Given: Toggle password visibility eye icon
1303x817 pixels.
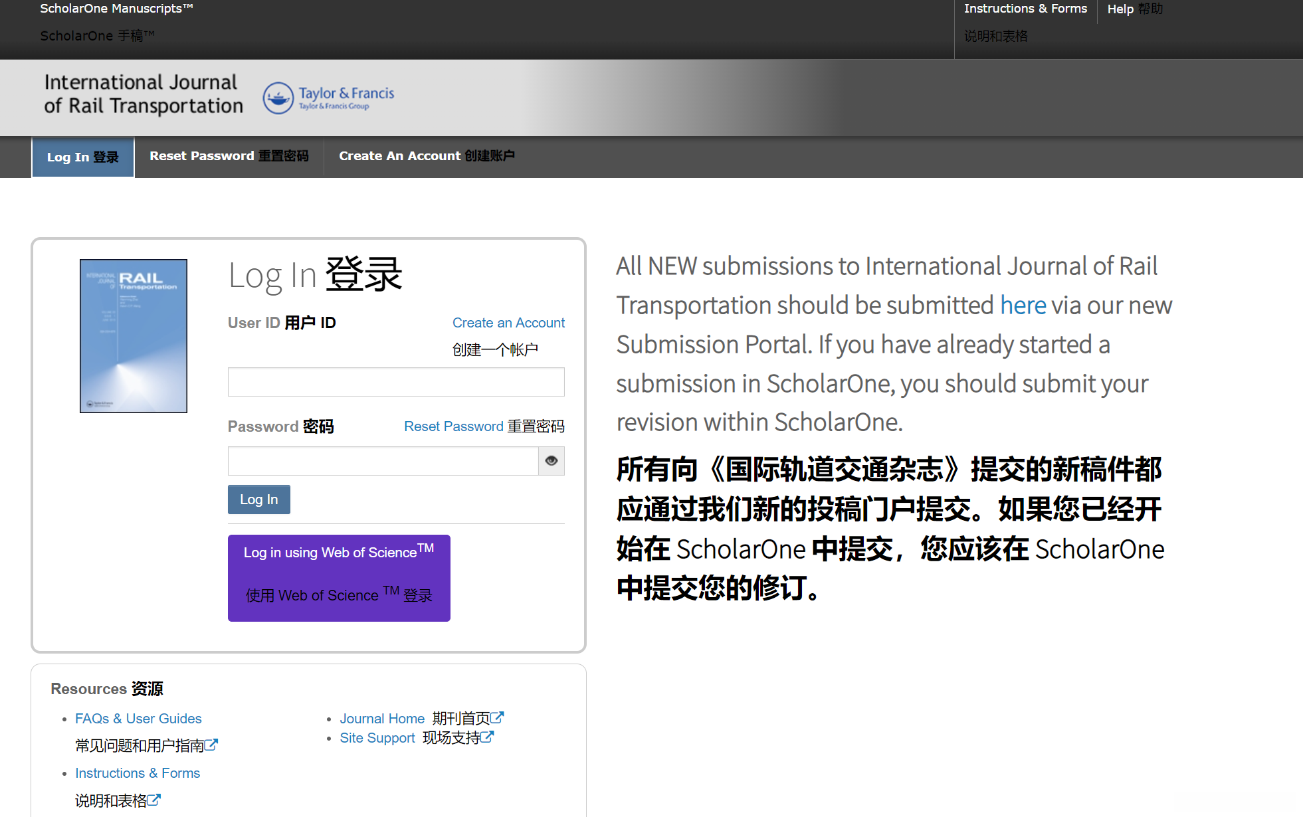Looking at the screenshot, I should click(x=551, y=461).
